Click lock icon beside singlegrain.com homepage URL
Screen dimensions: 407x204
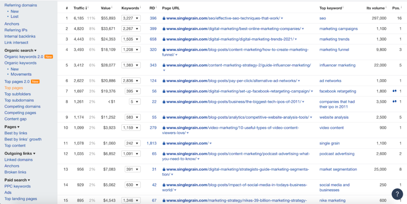click(164, 143)
